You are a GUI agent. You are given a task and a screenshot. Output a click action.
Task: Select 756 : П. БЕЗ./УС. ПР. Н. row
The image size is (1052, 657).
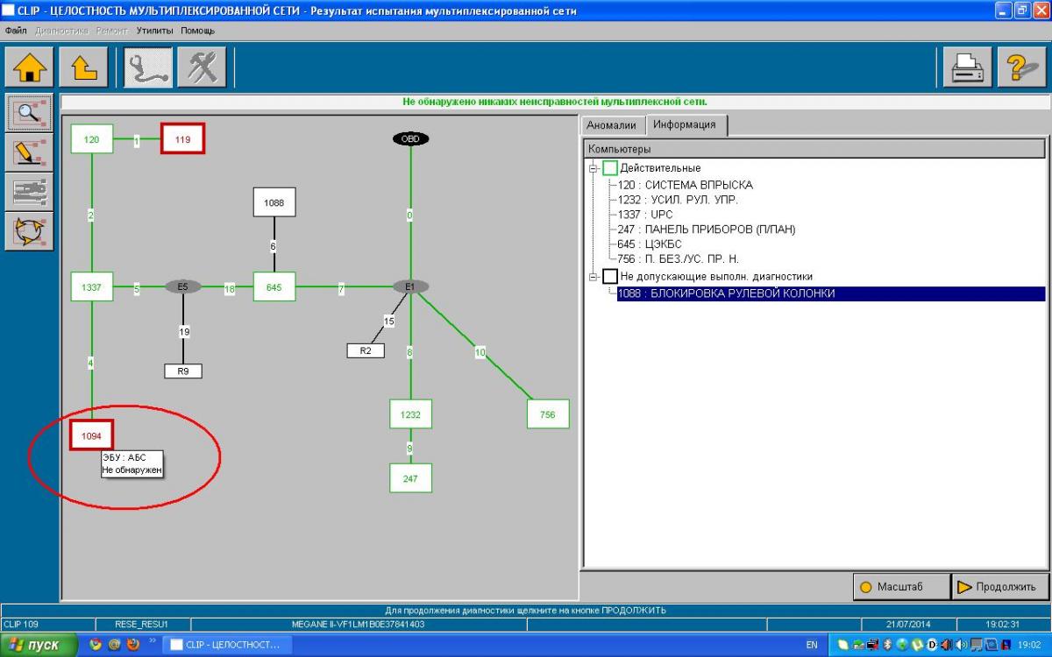[x=678, y=259]
